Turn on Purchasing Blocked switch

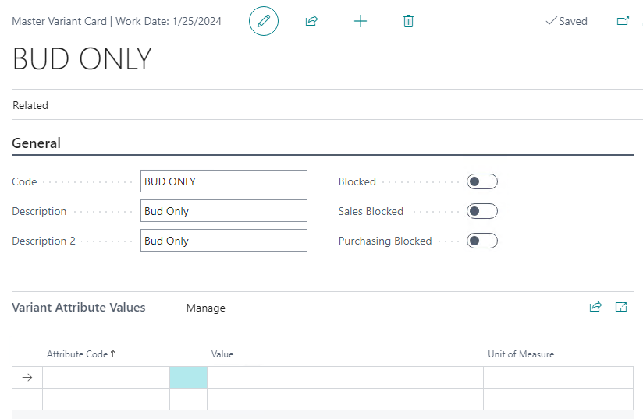pyautogui.click(x=481, y=241)
